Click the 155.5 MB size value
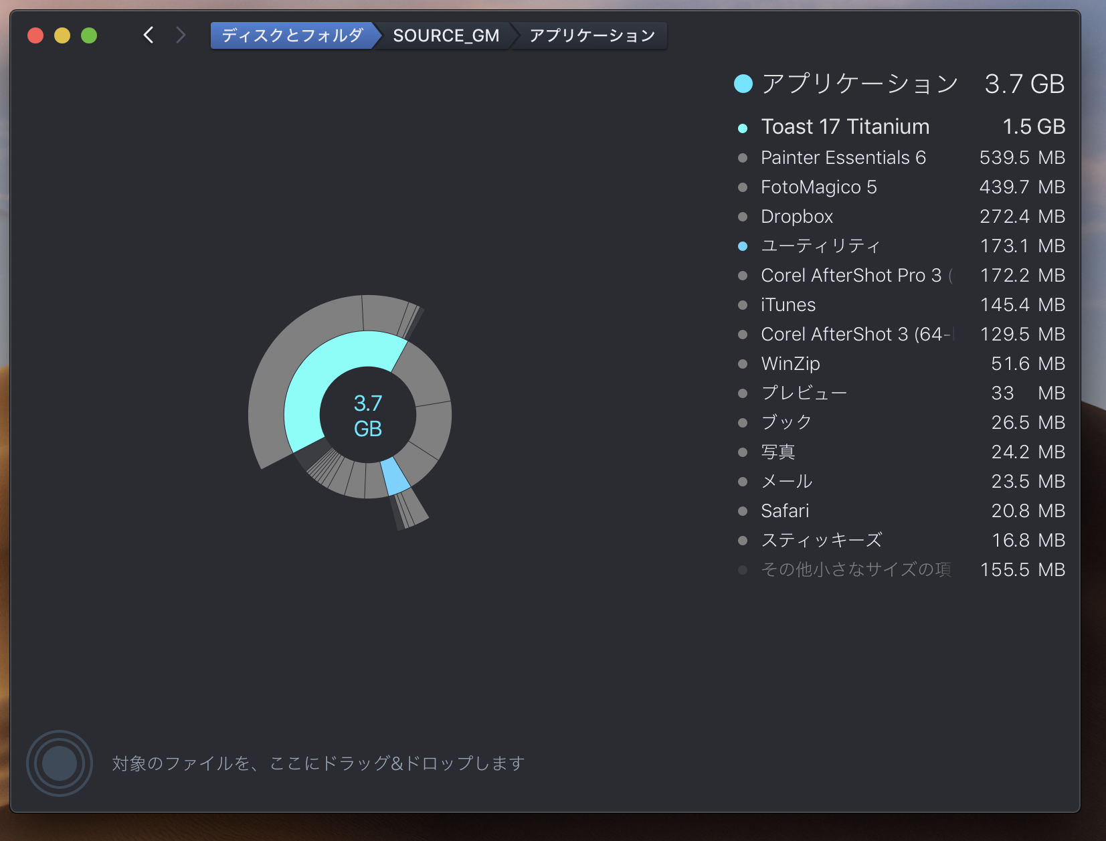 pyautogui.click(x=1022, y=570)
